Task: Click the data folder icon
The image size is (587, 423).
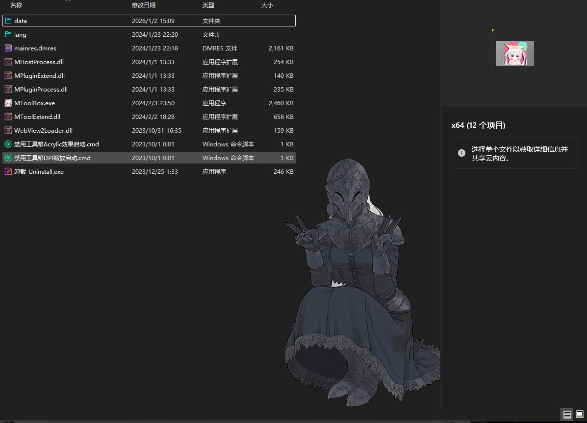Action: [x=8, y=21]
